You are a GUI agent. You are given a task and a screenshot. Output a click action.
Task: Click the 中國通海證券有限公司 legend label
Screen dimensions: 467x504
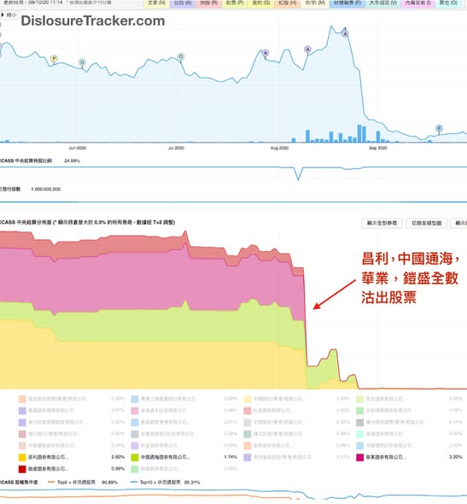(x=166, y=457)
